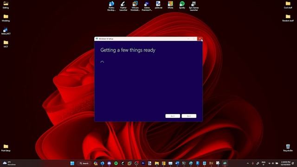Click the microphone icon in system tray
Viewport: 297px width, 167px height.
click(252, 163)
